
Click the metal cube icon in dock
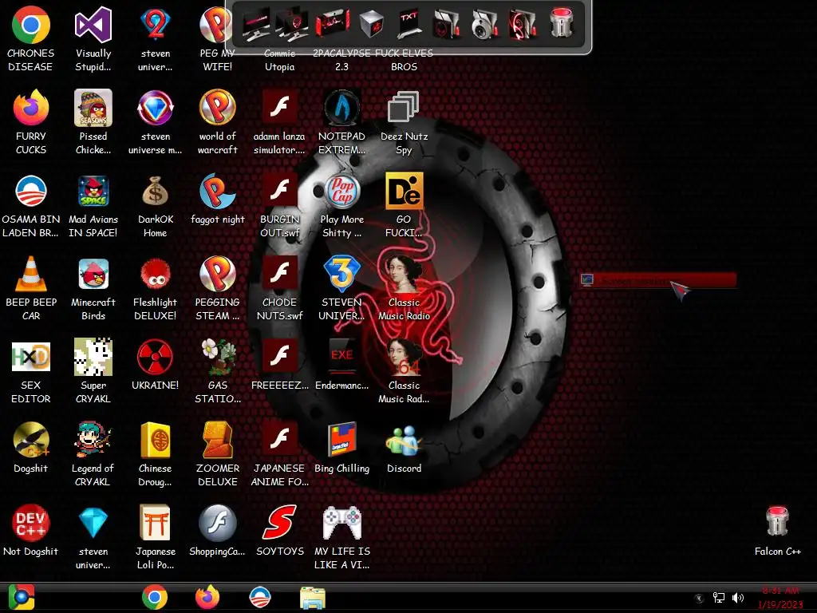click(x=371, y=24)
